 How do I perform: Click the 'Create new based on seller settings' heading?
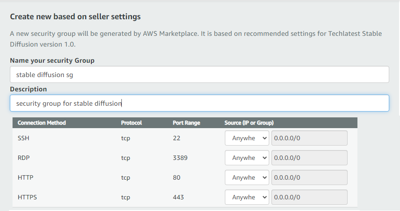[x=75, y=17]
